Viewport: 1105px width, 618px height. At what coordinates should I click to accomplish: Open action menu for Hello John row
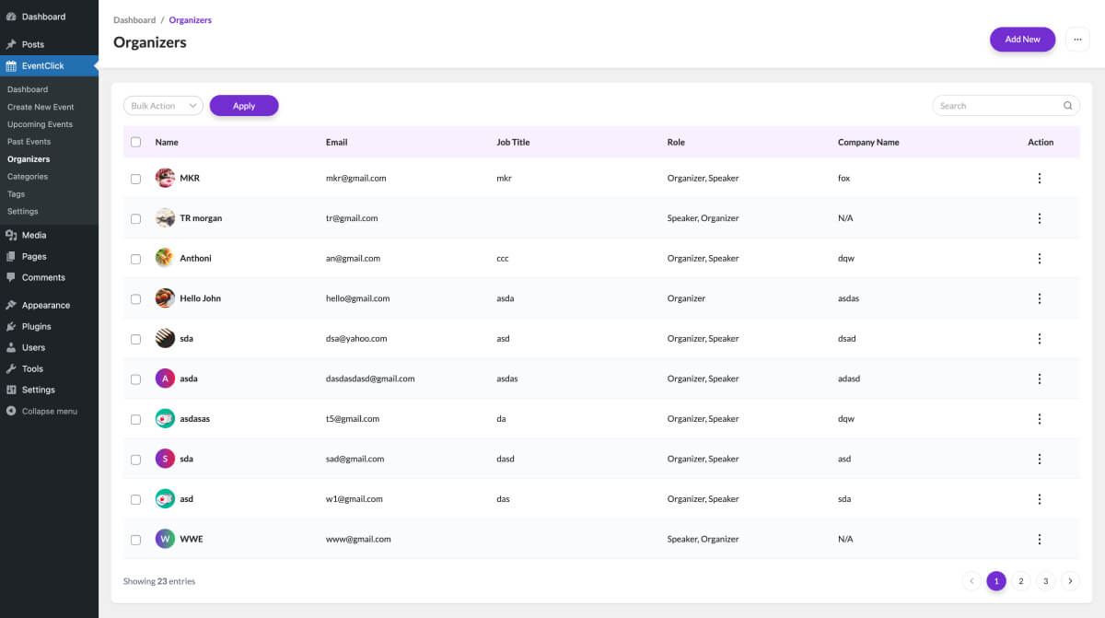(x=1040, y=298)
